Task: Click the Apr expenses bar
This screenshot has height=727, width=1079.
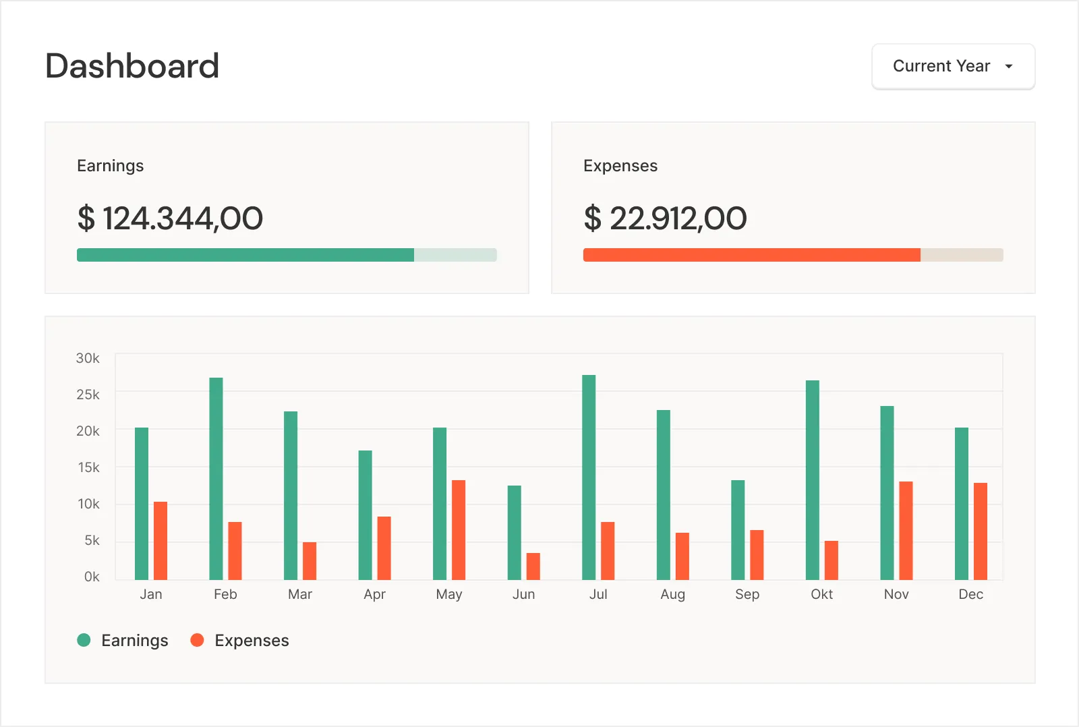Action: tap(384, 548)
